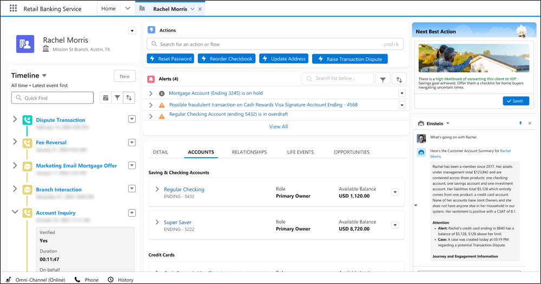This screenshot has height=284, width=541.
Task: Open Super Saver row action menu
Action: point(395,226)
